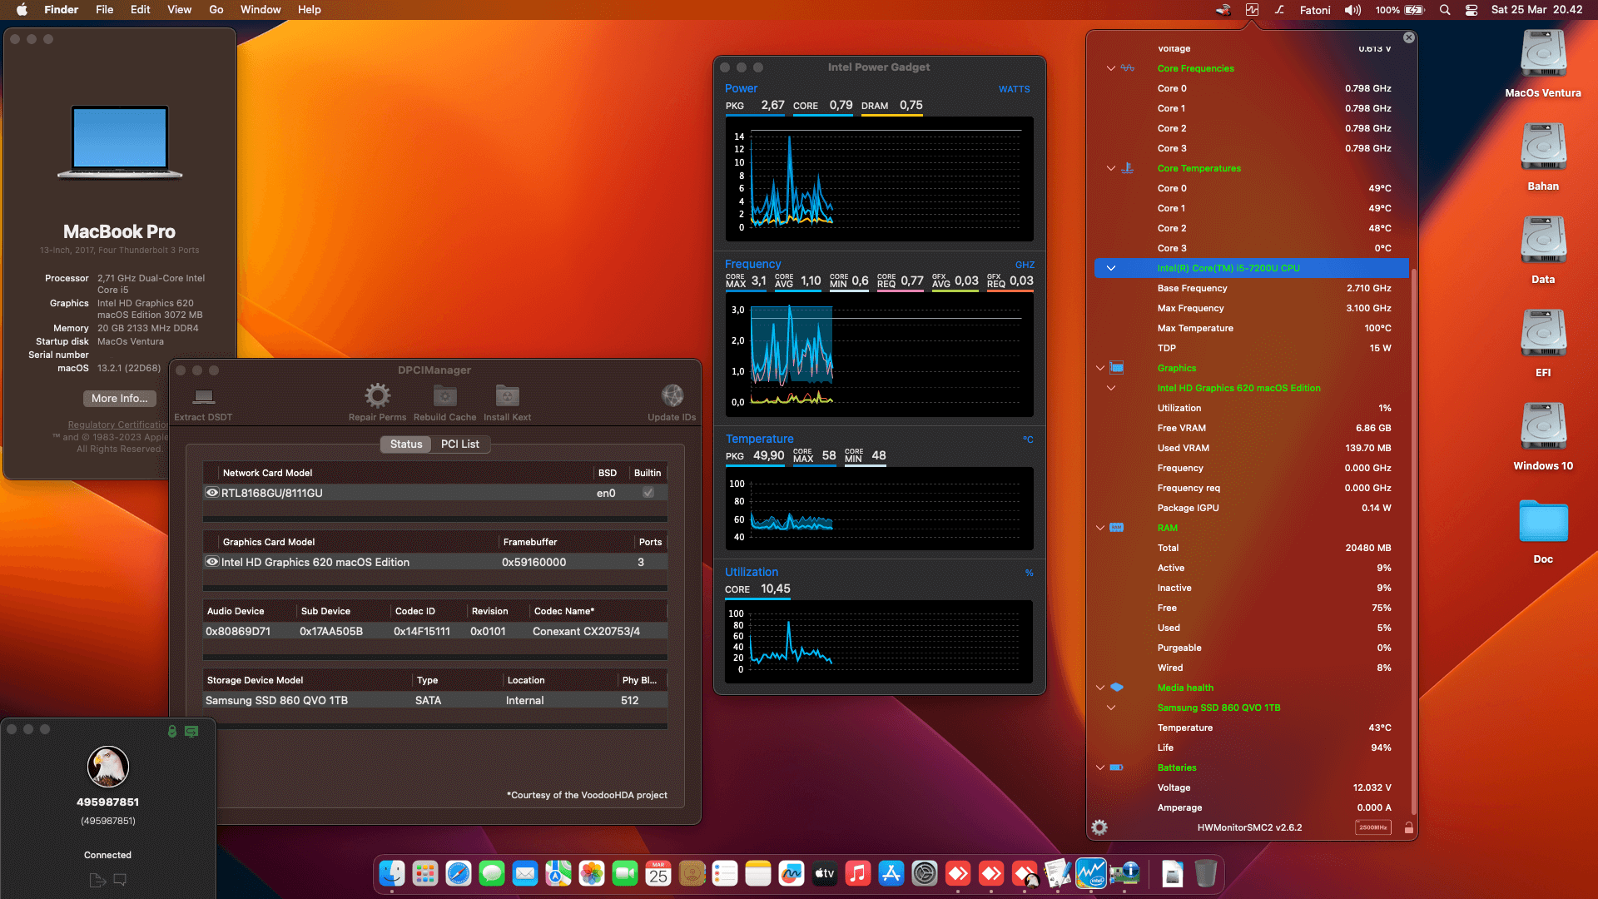Toggle eye icon beside Intel HD Graphics 620 row
Viewport: 1598px width, 899px height.
(212, 562)
